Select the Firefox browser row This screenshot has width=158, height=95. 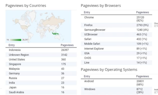pos(116,25)
